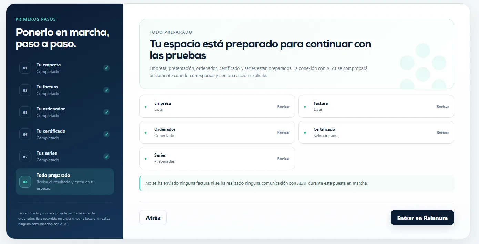Click the green status dot on Ordenador card

(x=146, y=132)
